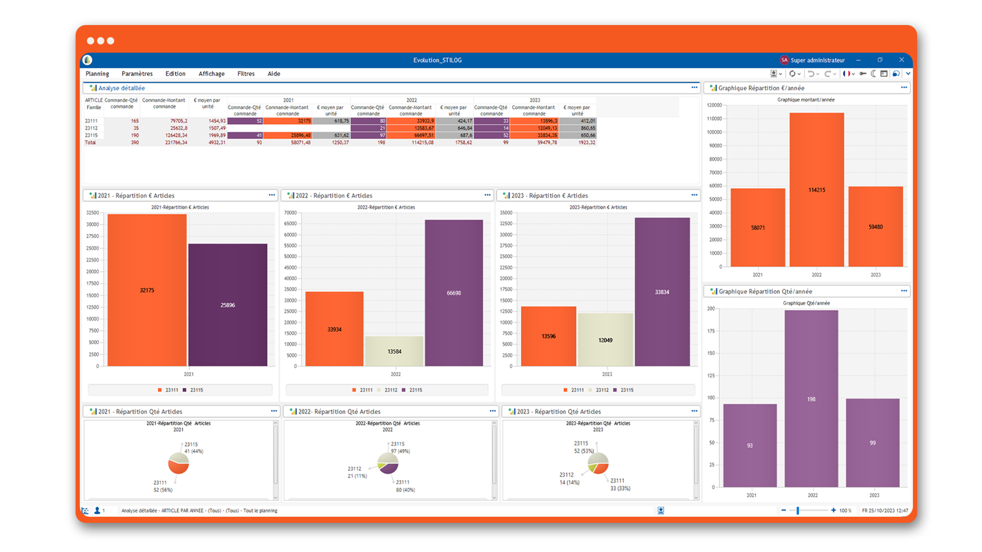Image resolution: width=982 pixels, height=552 pixels.
Task: Select the key (password) icon in toolbar
Action: tap(863, 74)
